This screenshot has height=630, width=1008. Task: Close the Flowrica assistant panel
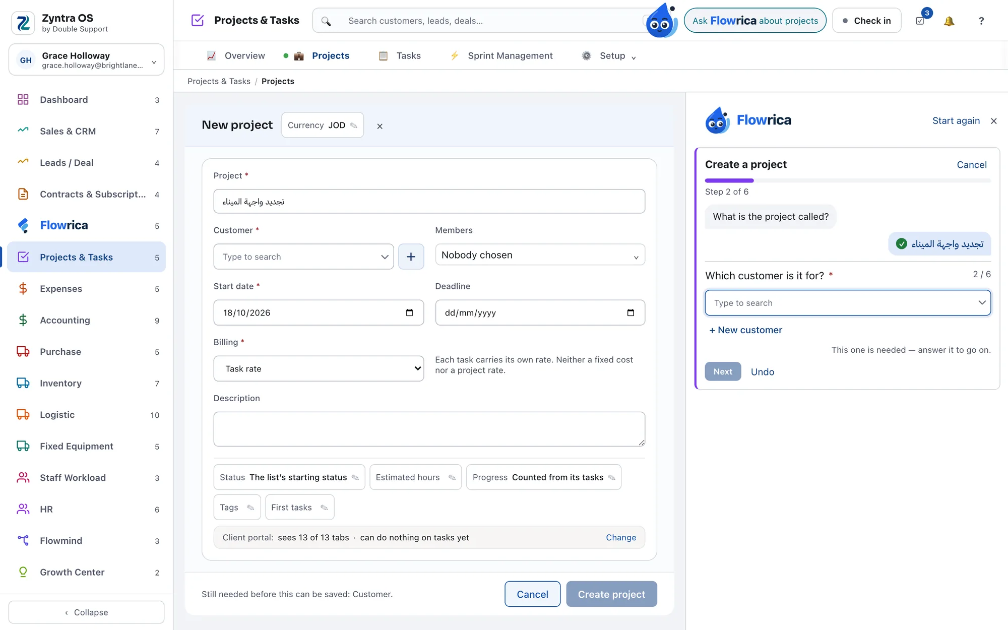[x=994, y=121]
